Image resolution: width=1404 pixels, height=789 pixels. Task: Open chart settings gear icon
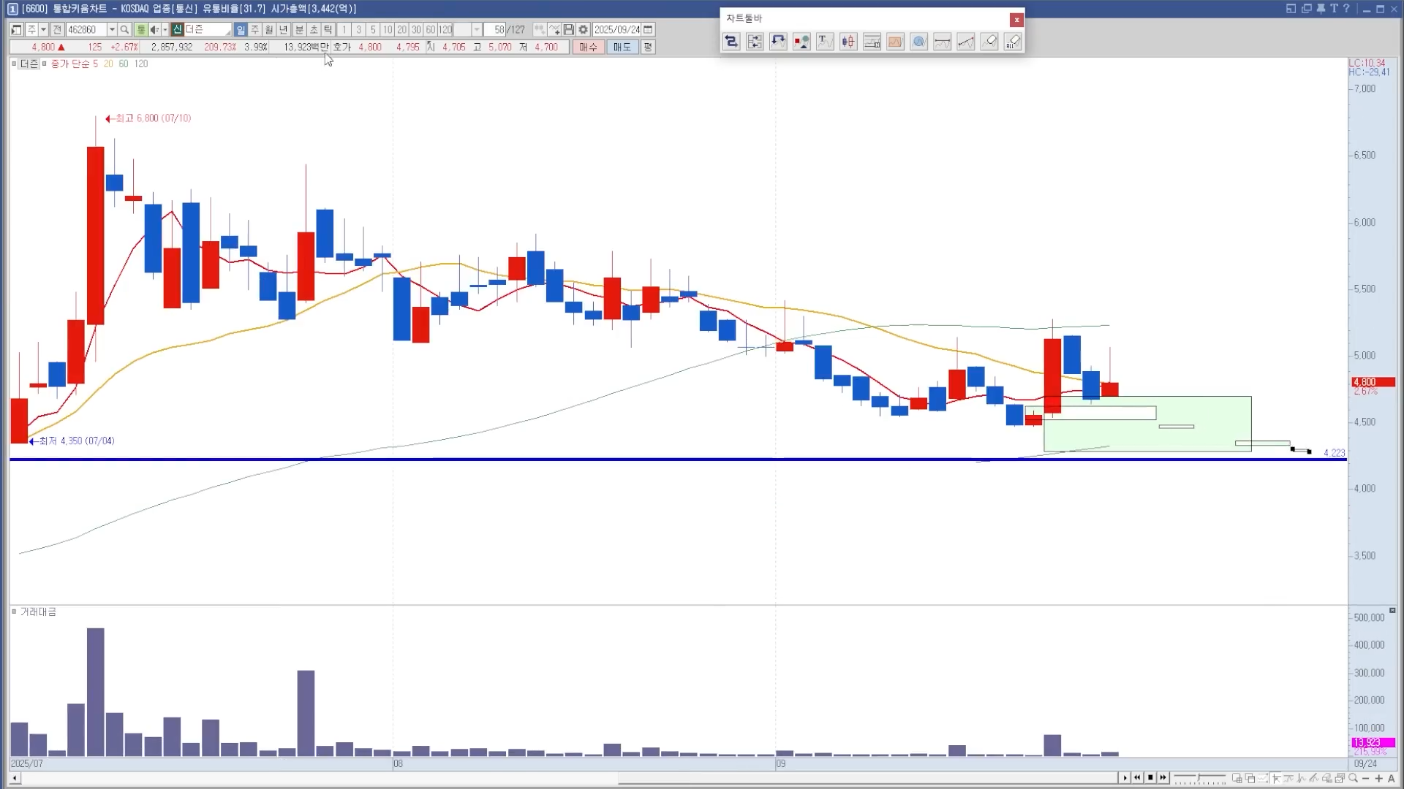tap(583, 30)
